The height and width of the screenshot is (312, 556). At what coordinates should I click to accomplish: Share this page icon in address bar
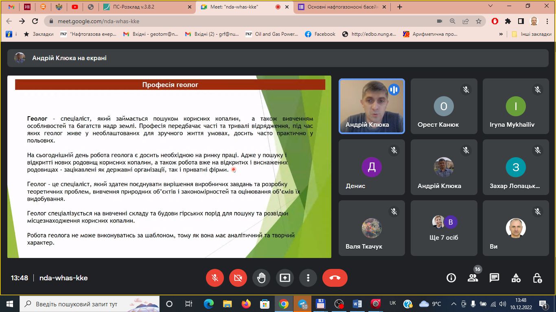tap(466, 21)
